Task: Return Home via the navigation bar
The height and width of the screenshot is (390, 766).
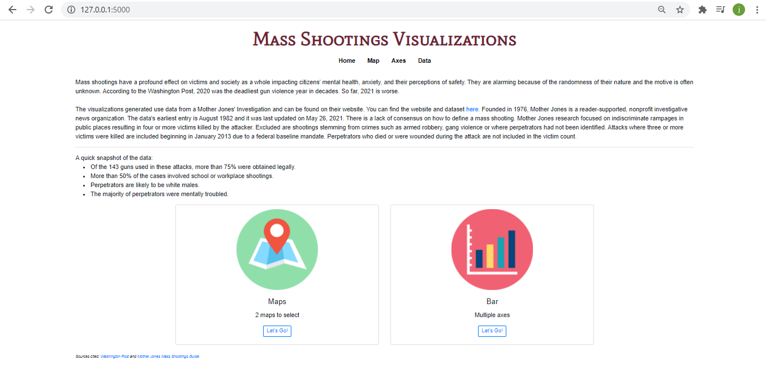Action: coord(346,60)
